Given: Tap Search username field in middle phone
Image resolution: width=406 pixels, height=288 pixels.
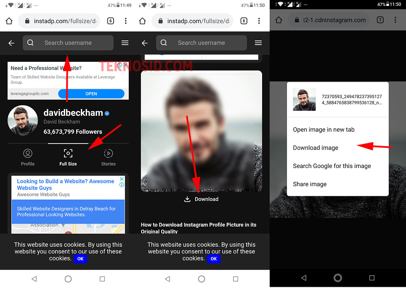Looking at the screenshot, I should point(202,43).
